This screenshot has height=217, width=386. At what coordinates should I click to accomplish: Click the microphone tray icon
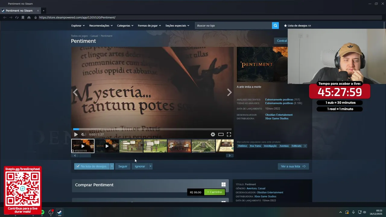(x=353, y=212)
